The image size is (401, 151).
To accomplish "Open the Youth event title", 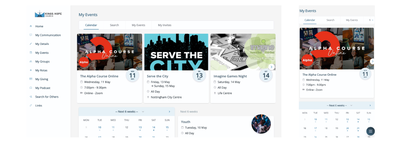I will pyautogui.click(x=186, y=122).
